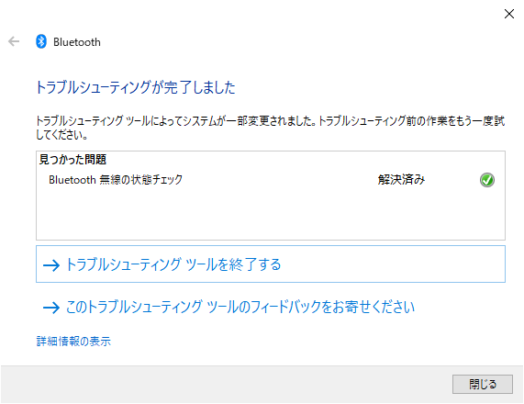Select the Bluetooth 無線の状態チェック row
This screenshot has height=404, width=524.
point(271,180)
